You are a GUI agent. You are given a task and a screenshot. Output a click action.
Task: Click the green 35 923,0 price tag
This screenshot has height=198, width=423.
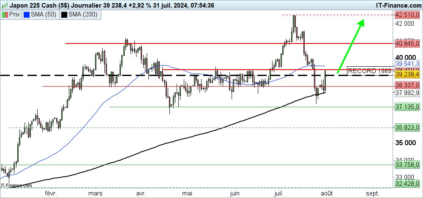(x=407, y=127)
